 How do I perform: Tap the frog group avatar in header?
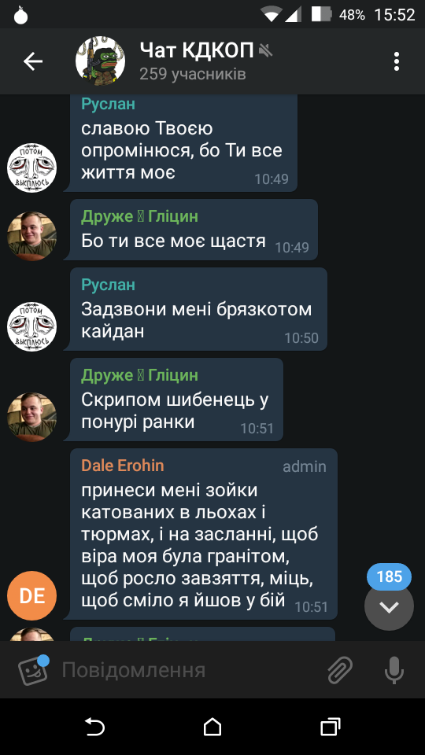[100, 61]
